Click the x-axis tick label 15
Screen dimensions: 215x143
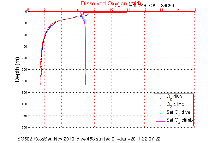click(195, 9)
